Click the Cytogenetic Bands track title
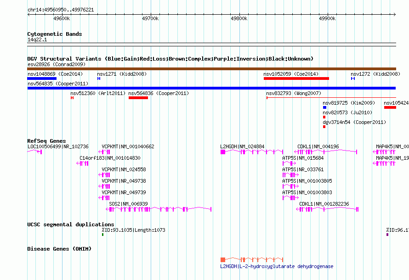This screenshot has height=280, width=409. click(x=55, y=34)
